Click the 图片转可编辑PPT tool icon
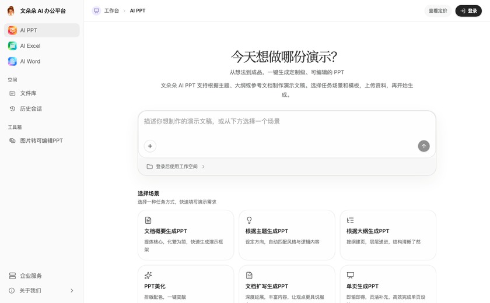 [x=12, y=140]
